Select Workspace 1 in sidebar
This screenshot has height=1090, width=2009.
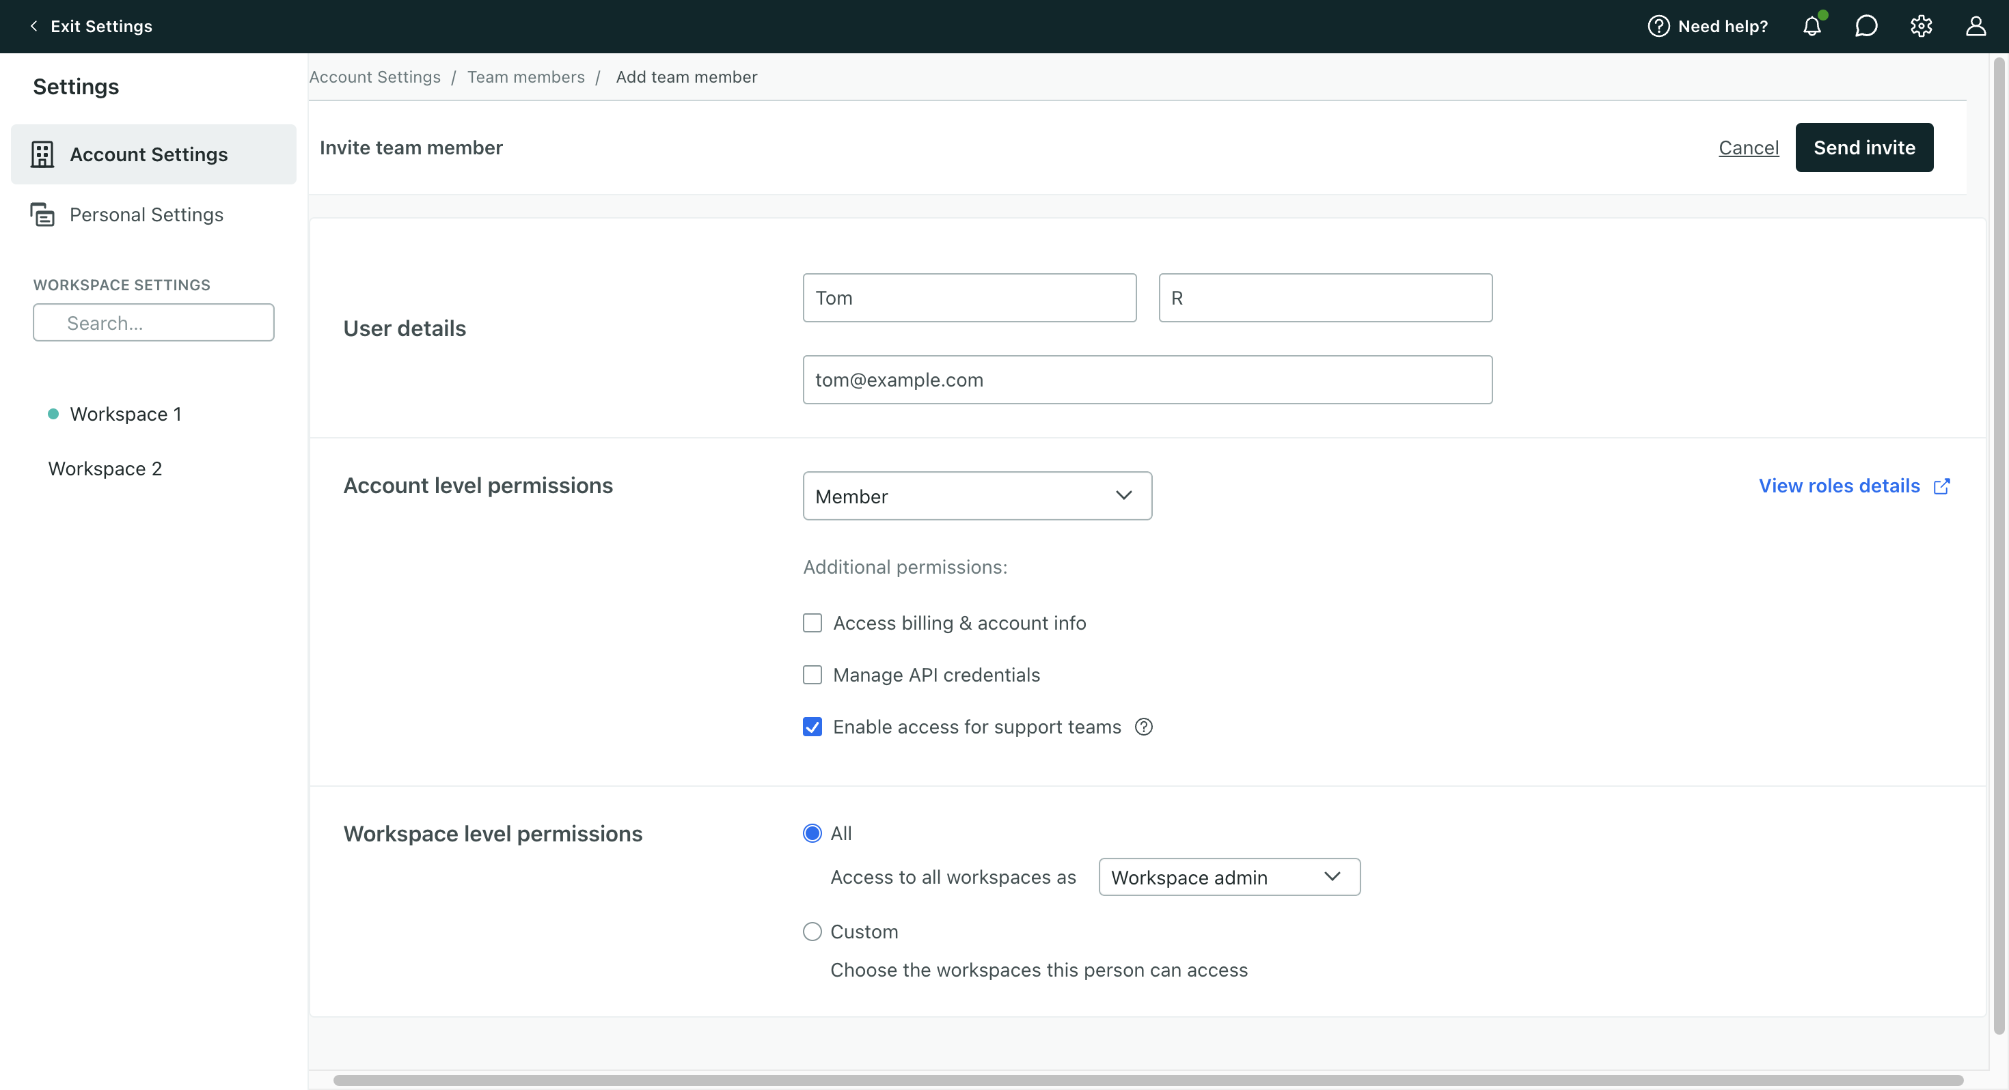click(126, 414)
